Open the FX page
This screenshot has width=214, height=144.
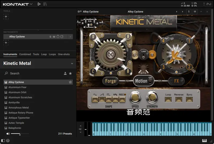coord(176,81)
